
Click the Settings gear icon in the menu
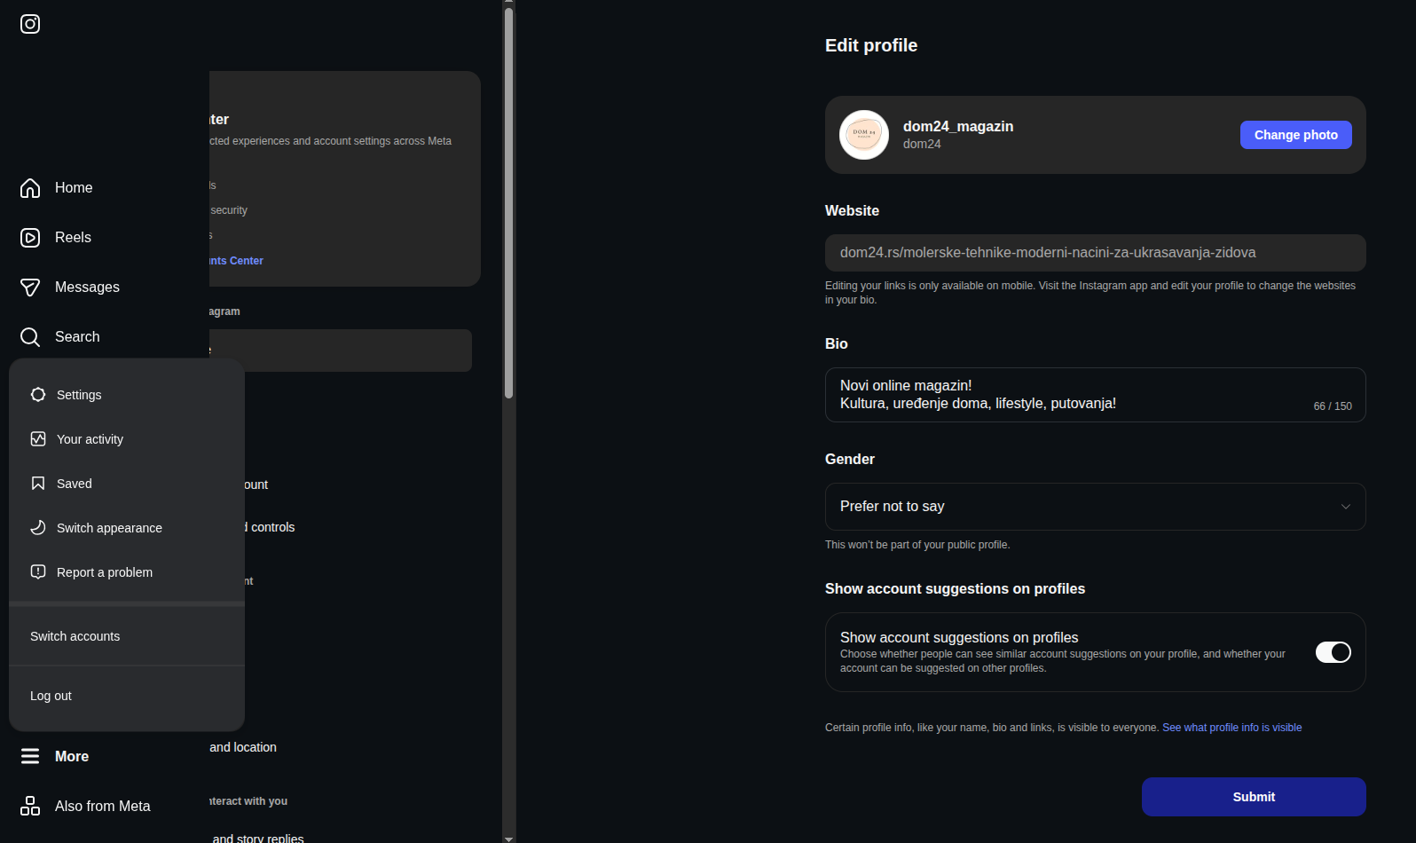[x=38, y=395]
